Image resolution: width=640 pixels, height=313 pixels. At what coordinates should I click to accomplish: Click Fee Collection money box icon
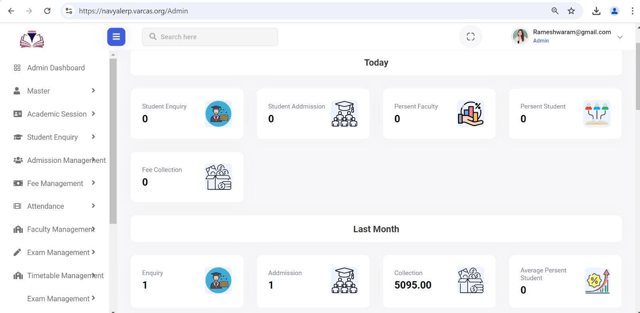click(x=218, y=177)
